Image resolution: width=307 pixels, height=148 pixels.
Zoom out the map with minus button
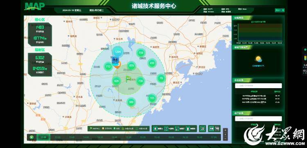(x=226, y=139)
